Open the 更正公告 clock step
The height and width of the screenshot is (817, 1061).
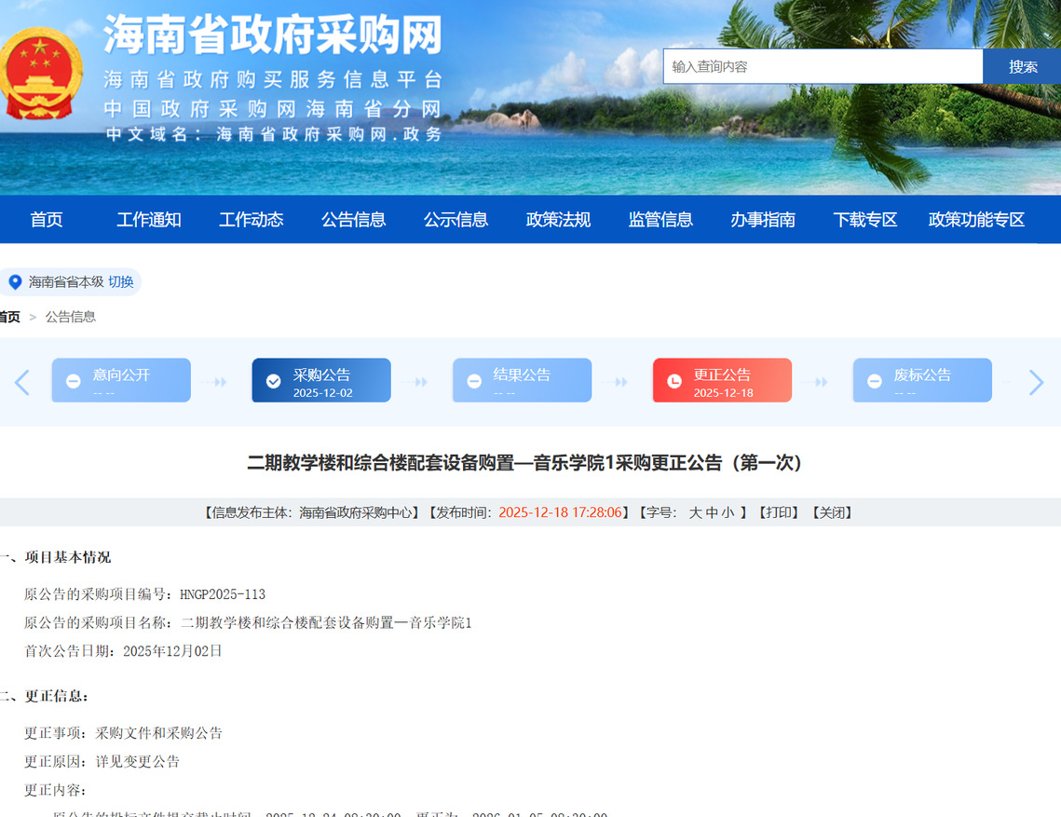722,381
